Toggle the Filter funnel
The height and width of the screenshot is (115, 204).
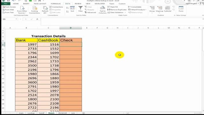tap(81, 9)
